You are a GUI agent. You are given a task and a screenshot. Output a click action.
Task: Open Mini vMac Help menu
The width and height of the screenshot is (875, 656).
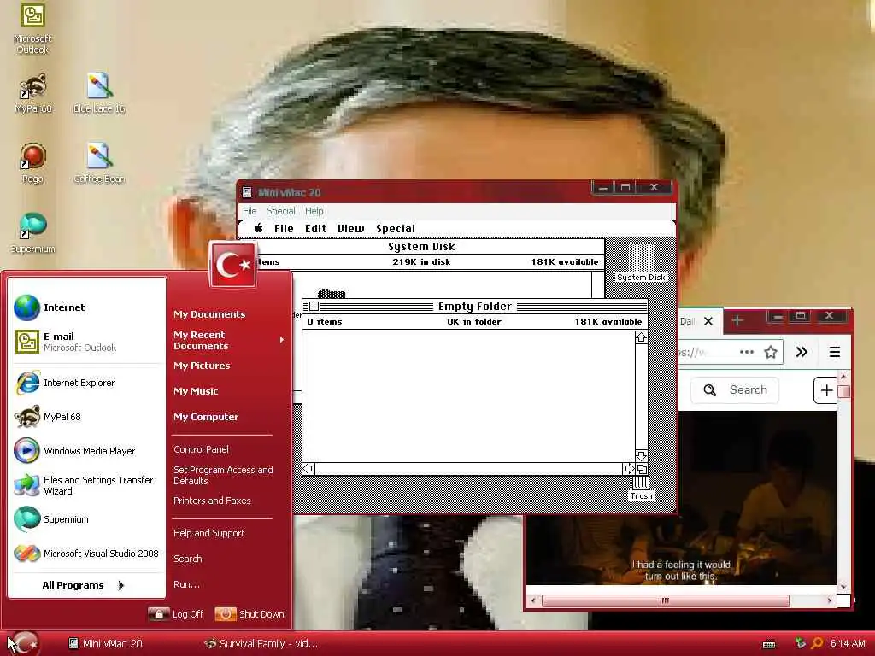click(x=314, y=211)
